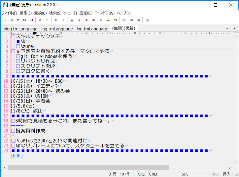239x177 pixels.
Task: Open the ツール(T) menu
Action: coord(70,13)
